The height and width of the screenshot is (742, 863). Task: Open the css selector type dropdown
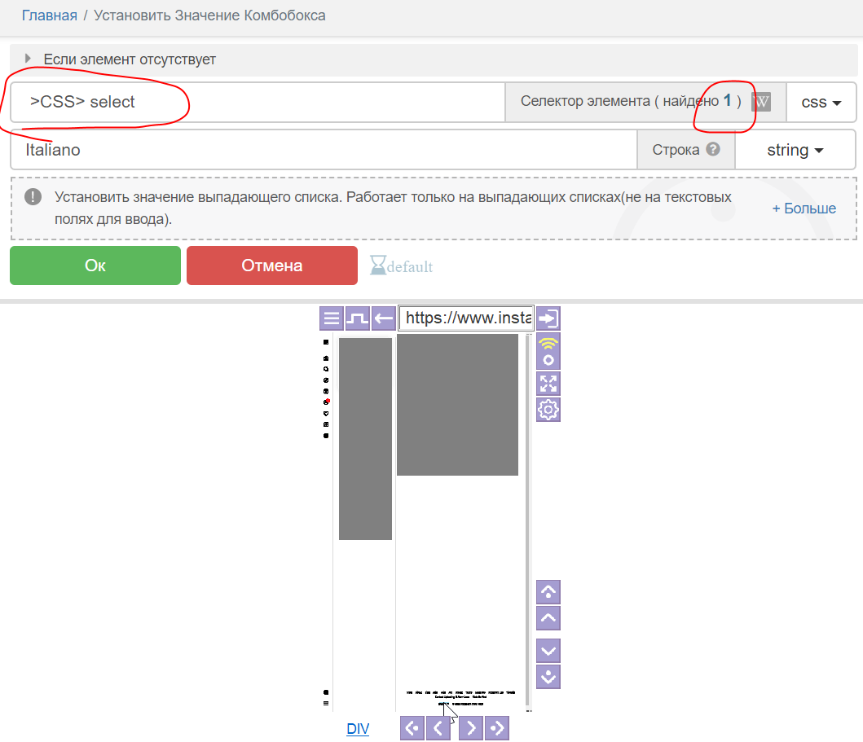[x=821, y=102]
